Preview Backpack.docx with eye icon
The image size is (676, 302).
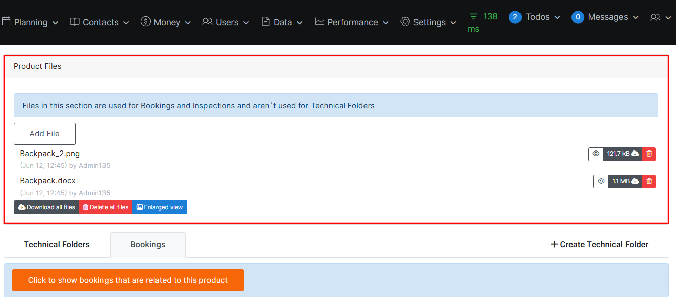coord(601,181)
